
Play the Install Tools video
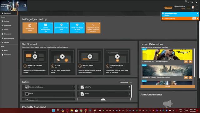[x=90, y=56]
